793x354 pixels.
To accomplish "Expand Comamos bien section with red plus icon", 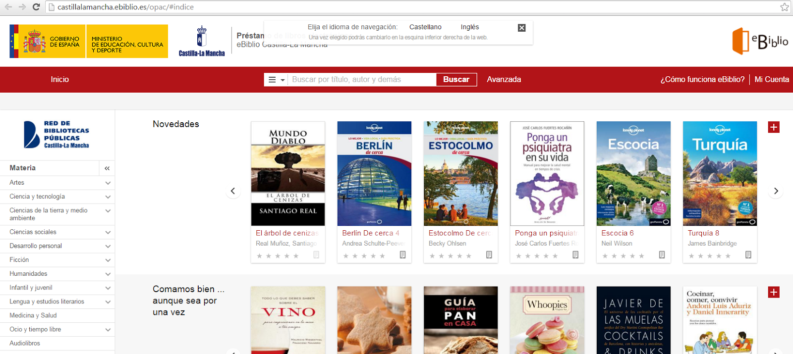I will tap(774, 292).
